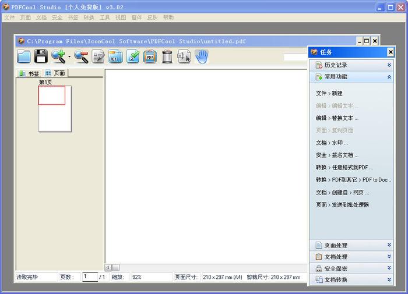The image size is (408, 294).
Task: Click the PDF clipboard icon
Action: pos(150,56)
